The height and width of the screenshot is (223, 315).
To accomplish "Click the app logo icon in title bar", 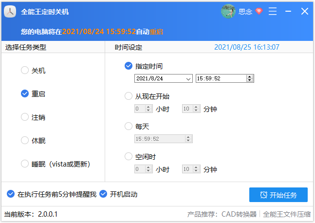I will (10, 12).
